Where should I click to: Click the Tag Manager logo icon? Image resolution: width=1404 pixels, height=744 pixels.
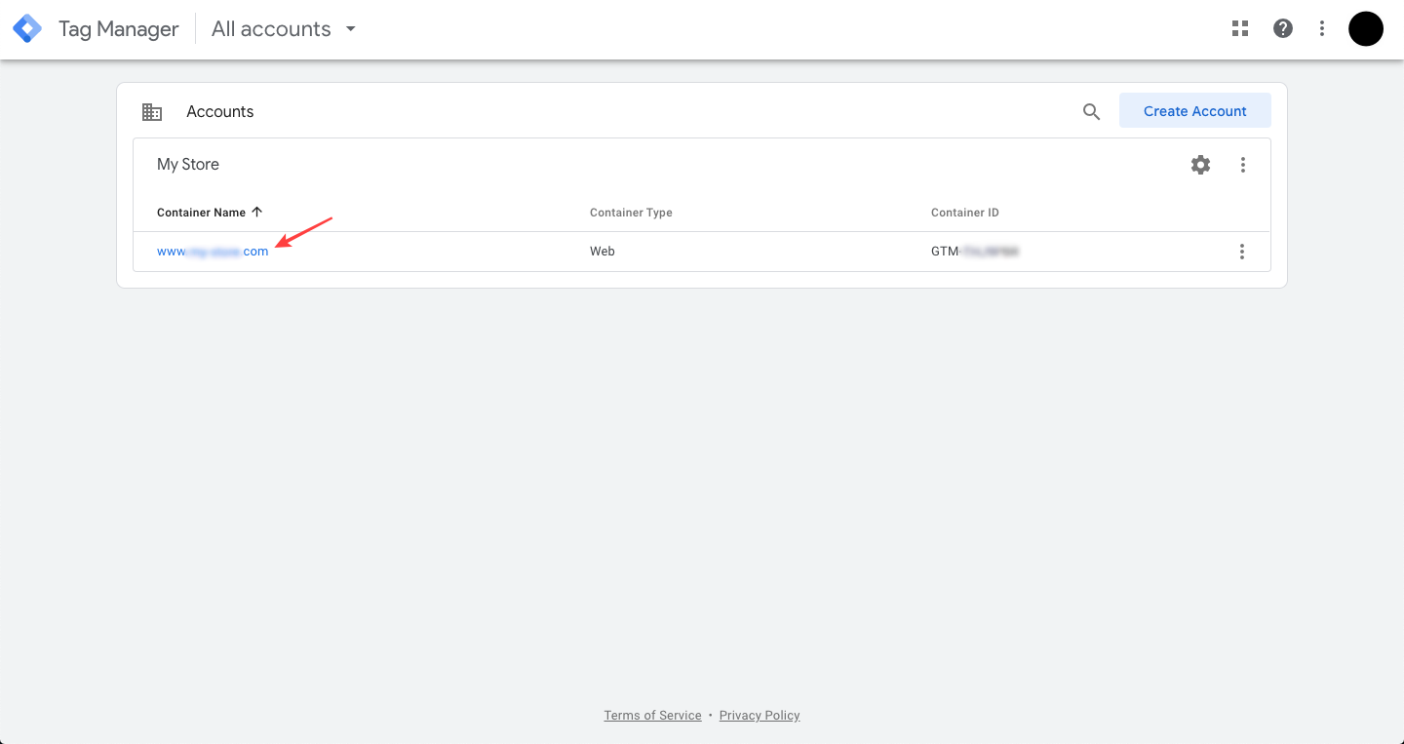pyautogui.click(x=26, y=28)
